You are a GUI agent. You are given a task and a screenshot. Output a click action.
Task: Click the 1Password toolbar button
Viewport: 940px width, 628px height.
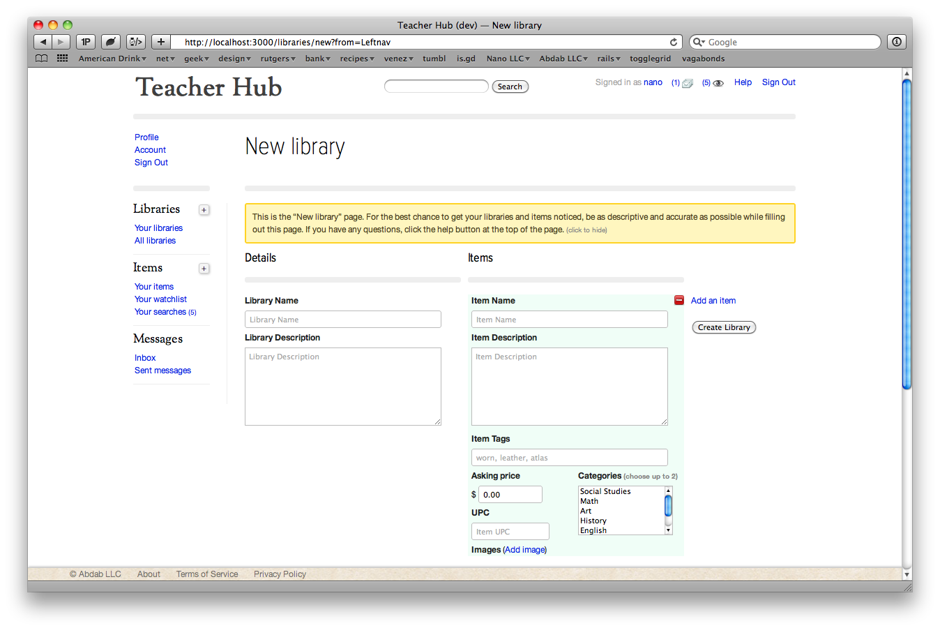pos(86,42)
